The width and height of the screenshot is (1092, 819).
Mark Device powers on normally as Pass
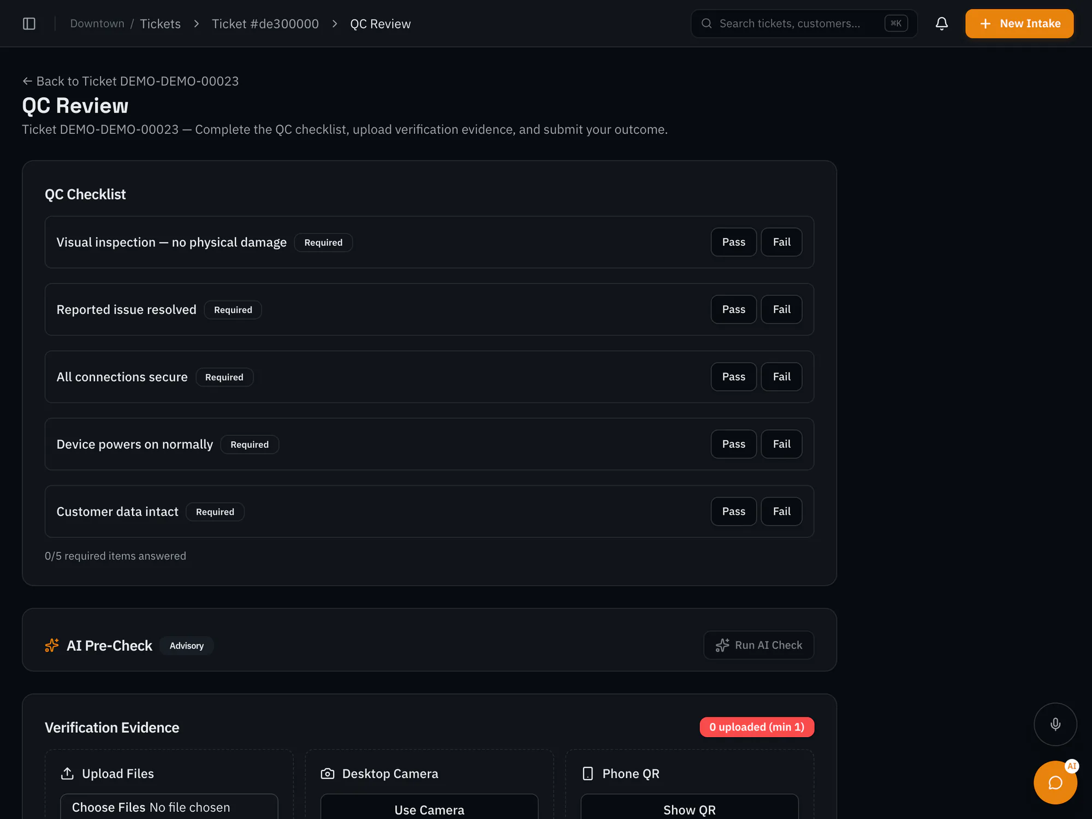point(733,444)
